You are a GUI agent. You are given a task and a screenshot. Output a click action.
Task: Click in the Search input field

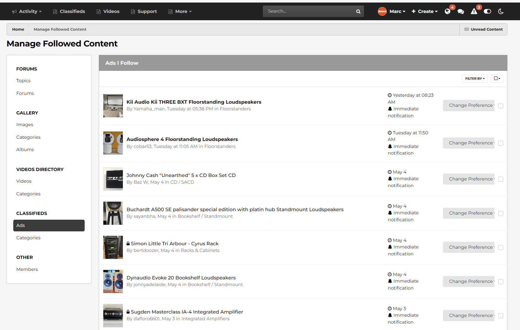coord(308,11)
